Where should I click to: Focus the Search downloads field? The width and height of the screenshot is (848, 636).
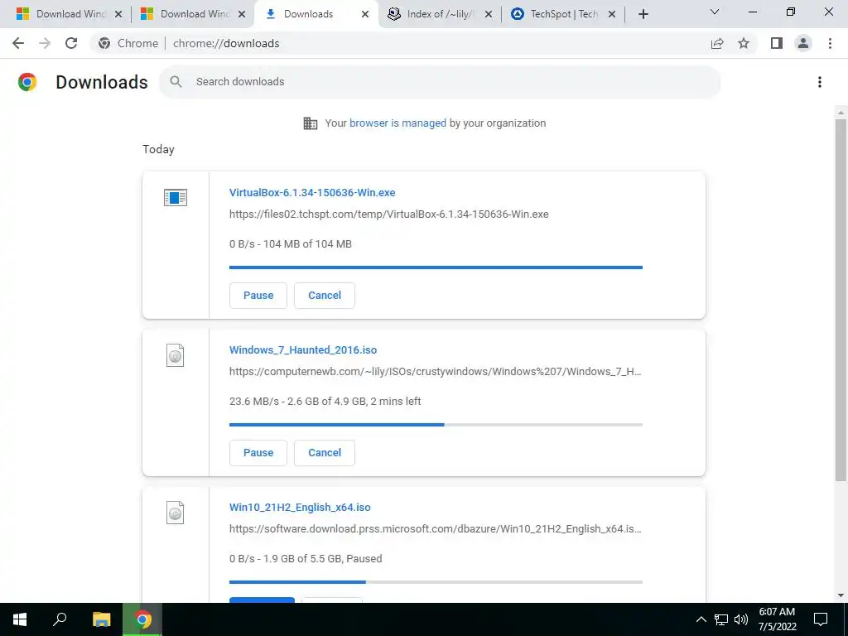440,82
